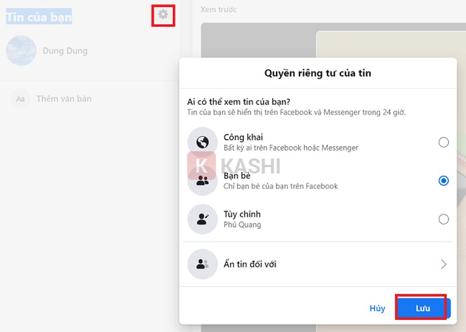Click Bất kỳ ai trên Facebook description
466x332 pixels.
[x=291, y=148]
